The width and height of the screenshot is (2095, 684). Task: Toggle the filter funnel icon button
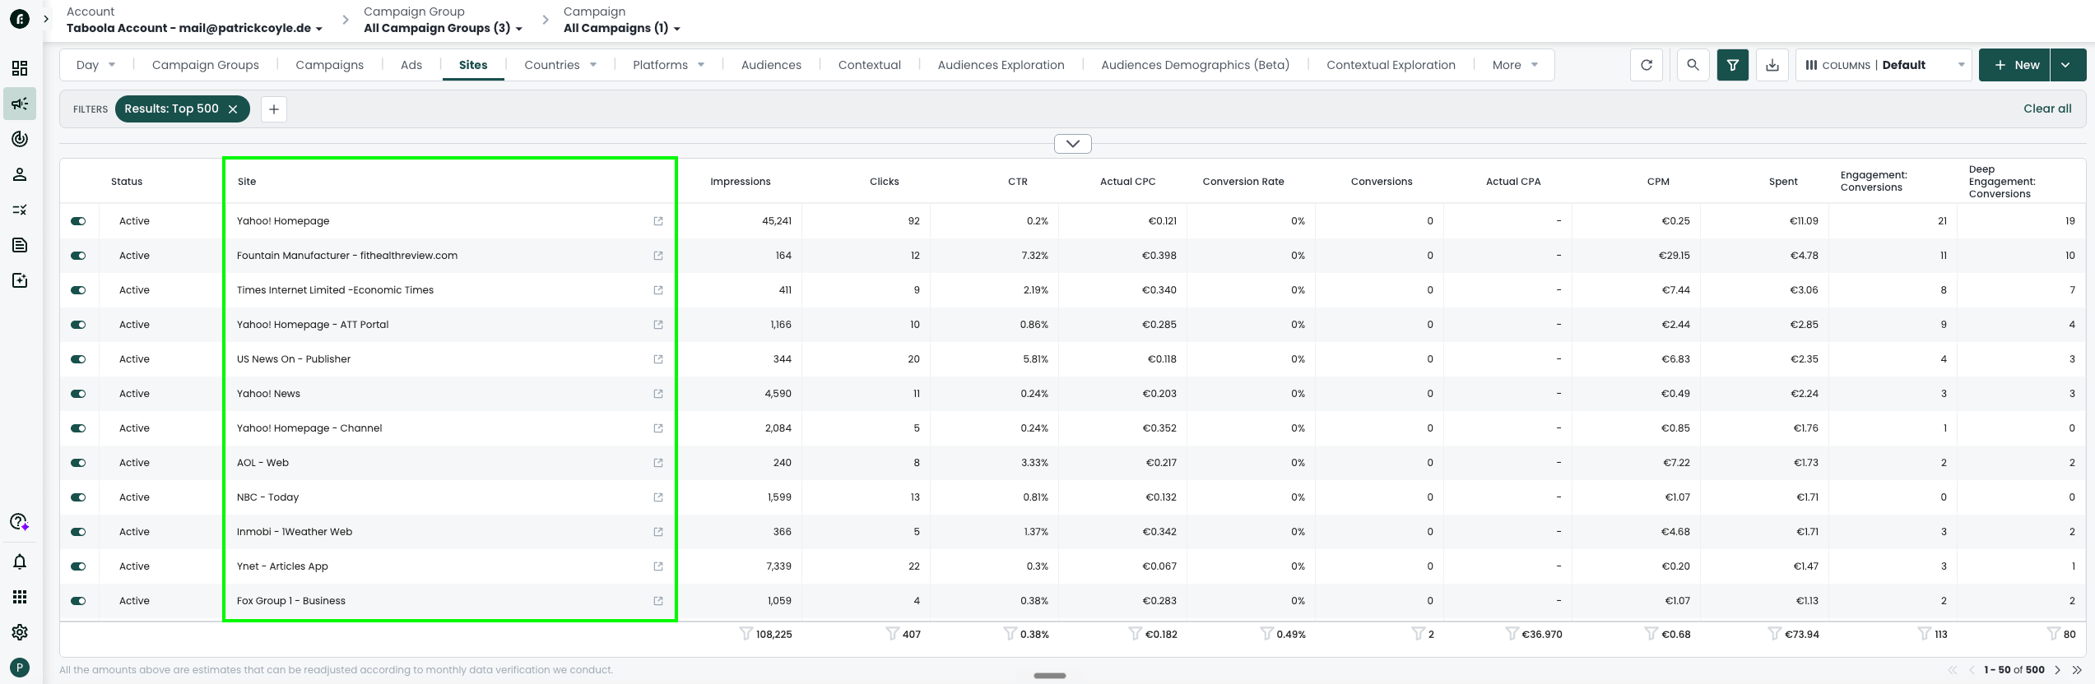[x=1733, y=65]
